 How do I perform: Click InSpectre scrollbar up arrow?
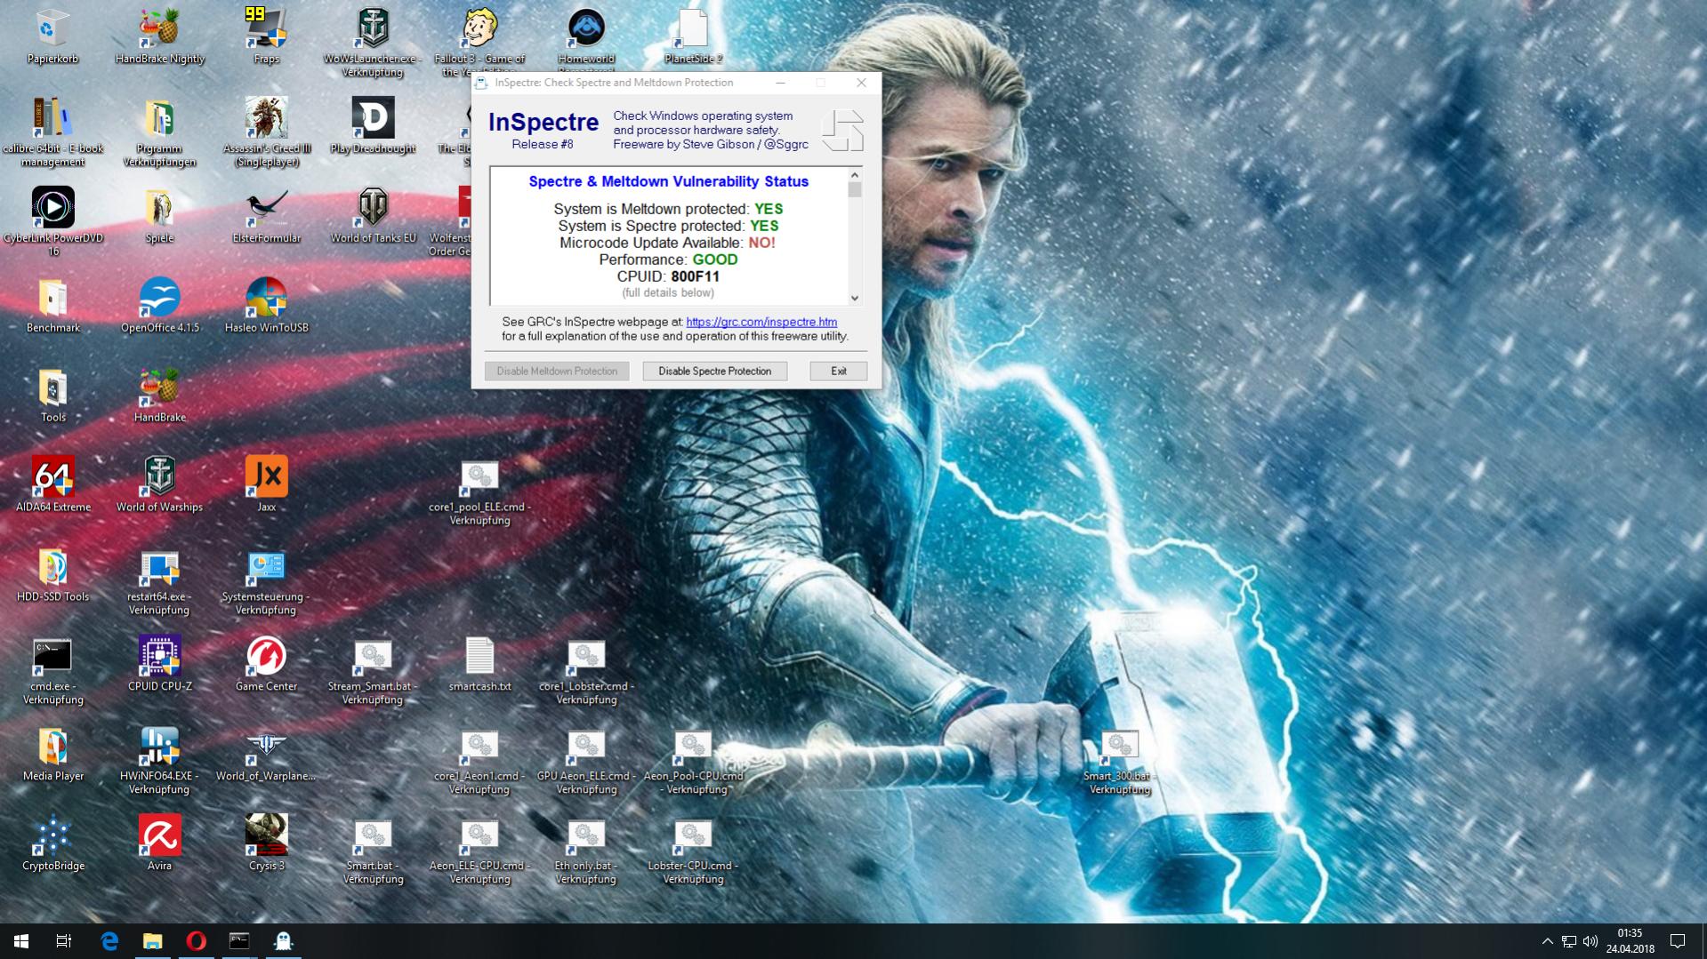[x=855, y=175]
